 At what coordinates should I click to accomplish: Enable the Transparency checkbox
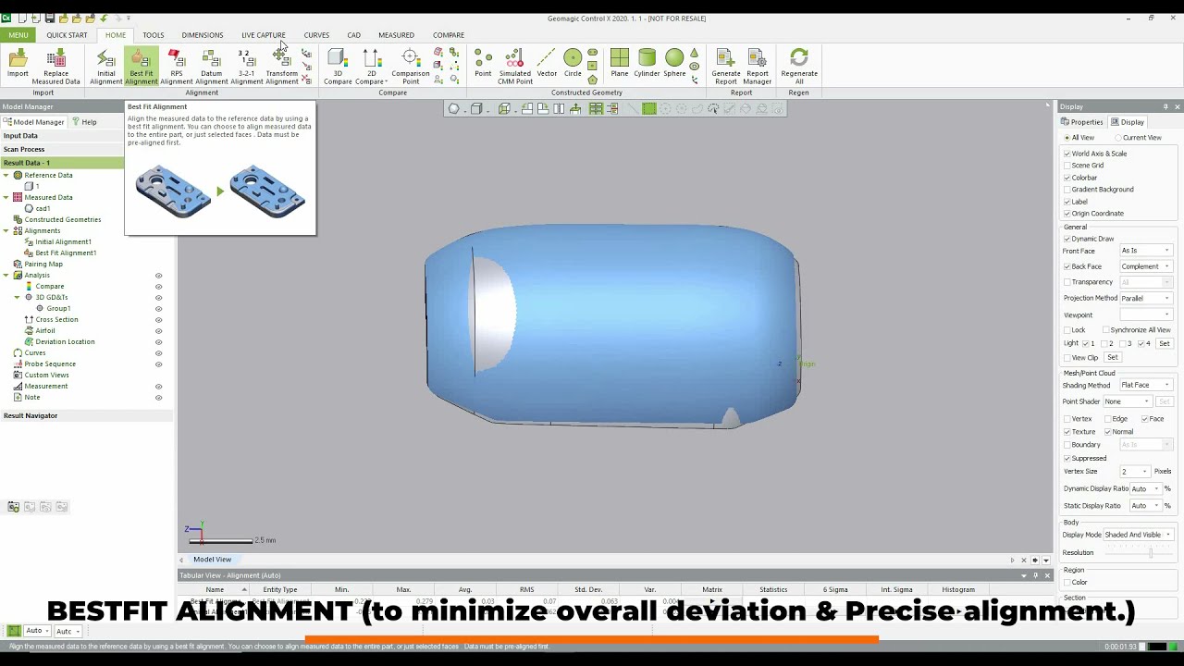point(1067,282)
